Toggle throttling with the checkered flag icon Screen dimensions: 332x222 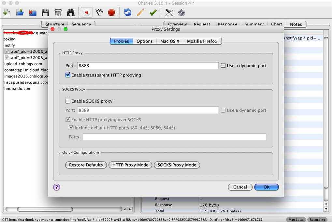[x=99, y=12]
